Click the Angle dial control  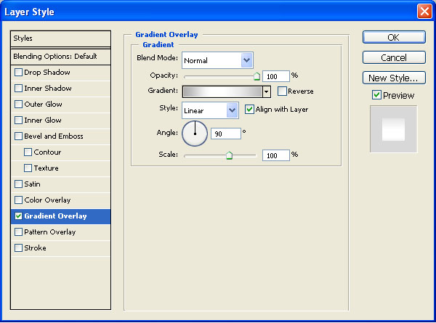(195, 133)
